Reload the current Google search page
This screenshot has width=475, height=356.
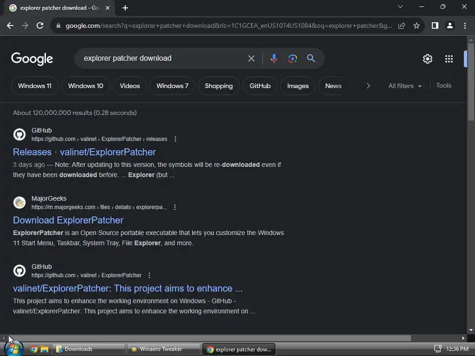[x=40, y=26]
